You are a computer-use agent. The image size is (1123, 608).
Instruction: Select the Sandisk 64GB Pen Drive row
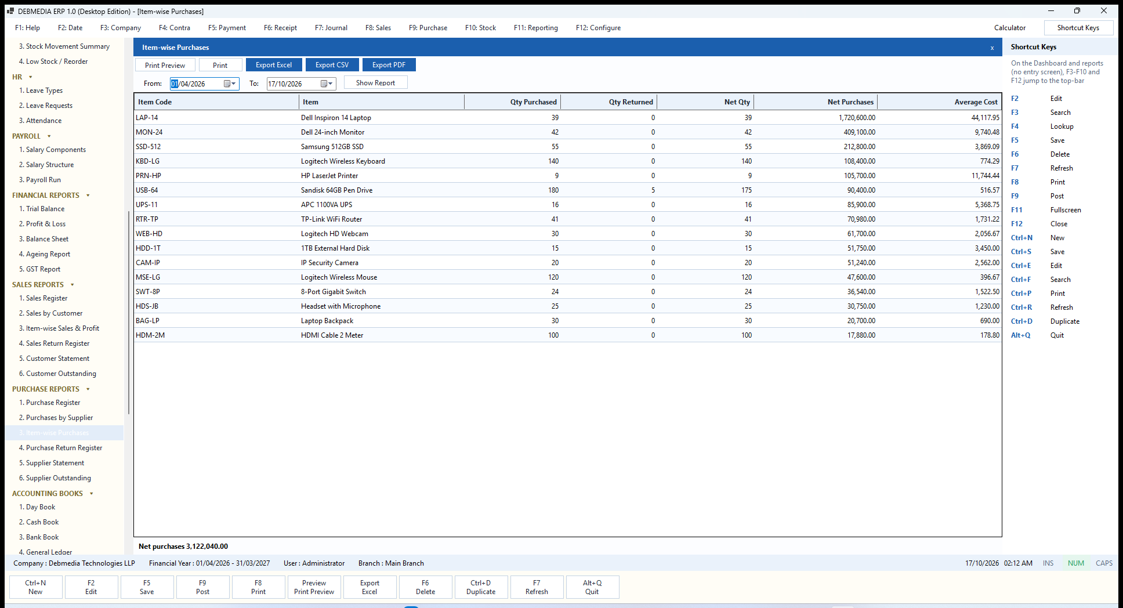[x=568, y=190]
